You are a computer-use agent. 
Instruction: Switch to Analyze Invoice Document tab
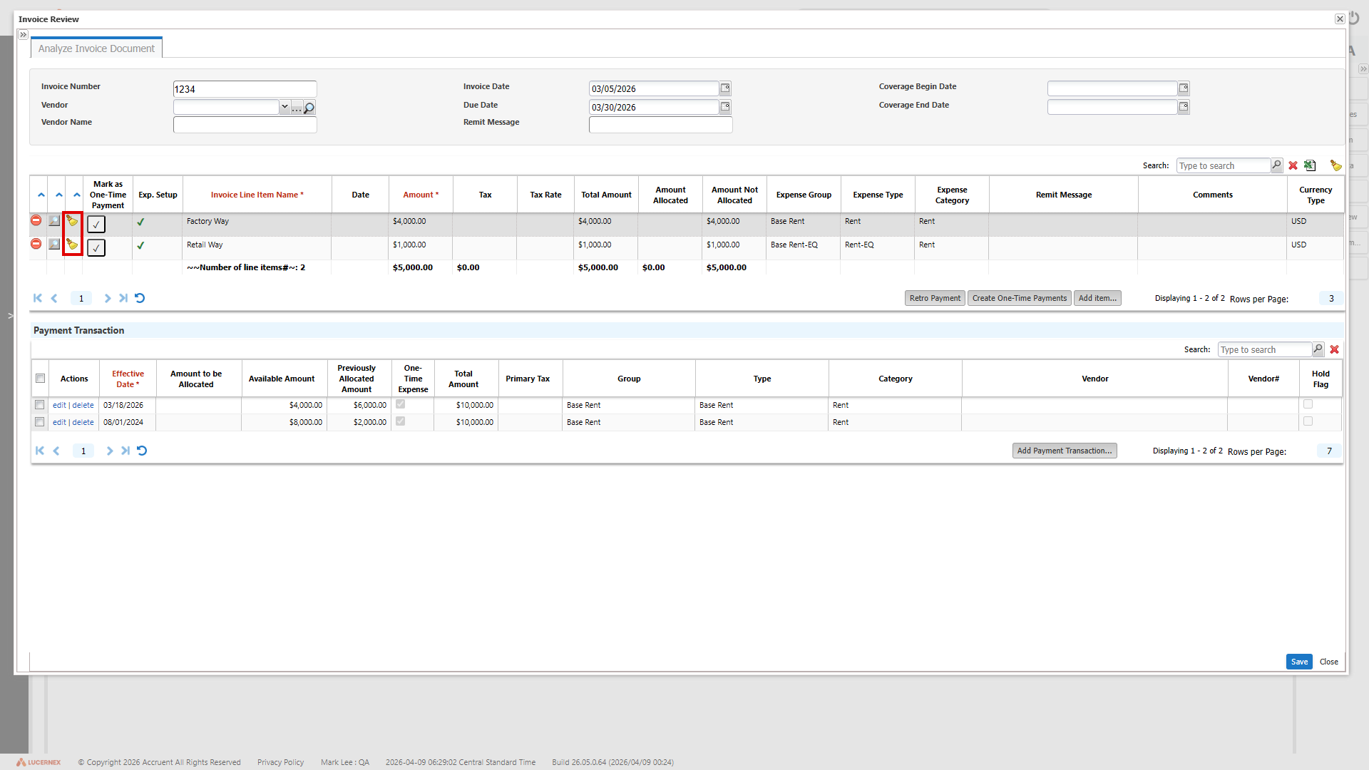pyautogui.click(x=96, y=48)
